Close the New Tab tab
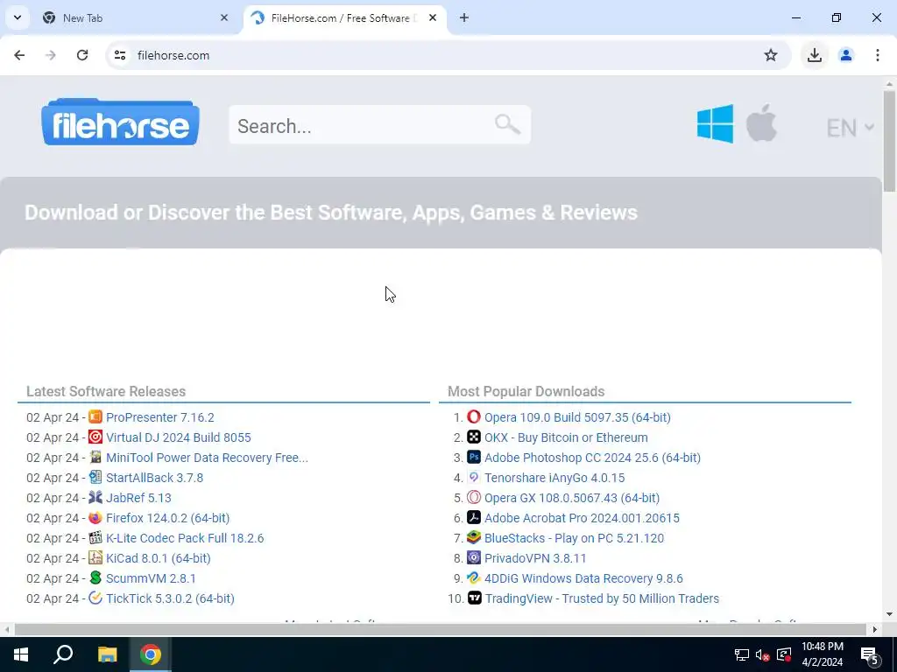 point(224,17)
